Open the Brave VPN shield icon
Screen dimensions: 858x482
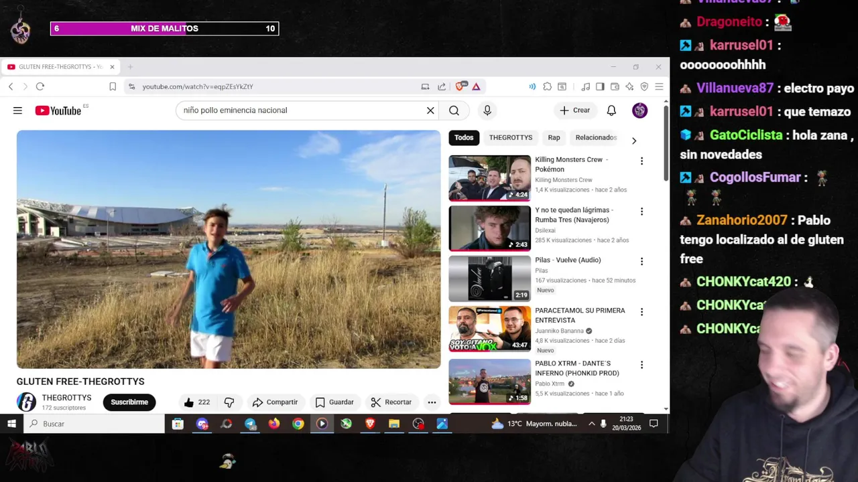point(644,86)
